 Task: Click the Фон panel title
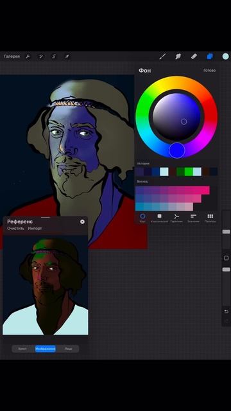[144, 70]
